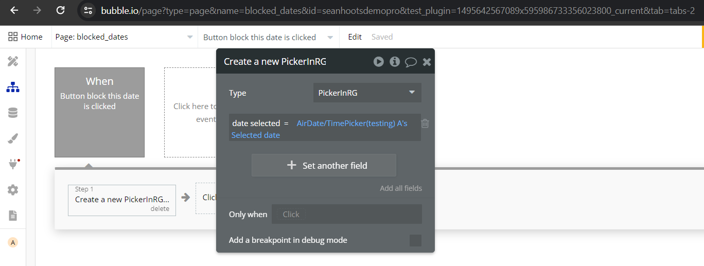
Task: Click the info icon in popup header
Action: [x=395, y=62]
